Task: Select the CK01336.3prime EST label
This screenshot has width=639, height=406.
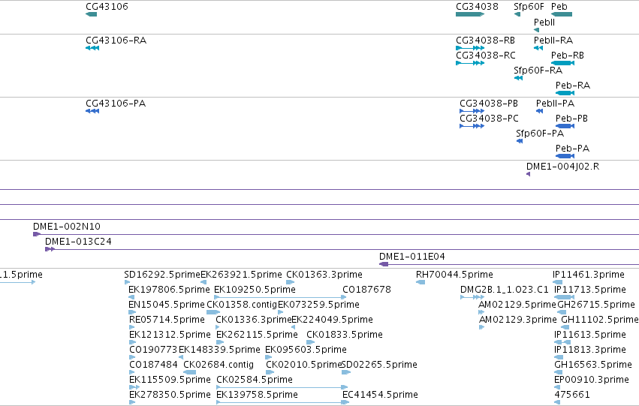Action: [x=254, y=320]
